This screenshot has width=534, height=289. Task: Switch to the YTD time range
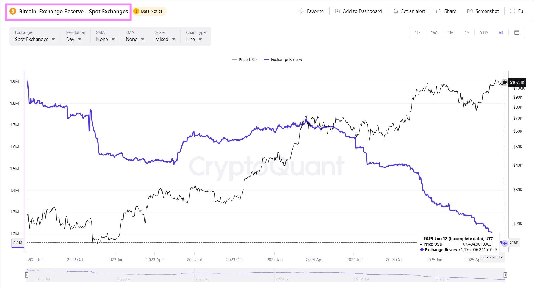484,32
